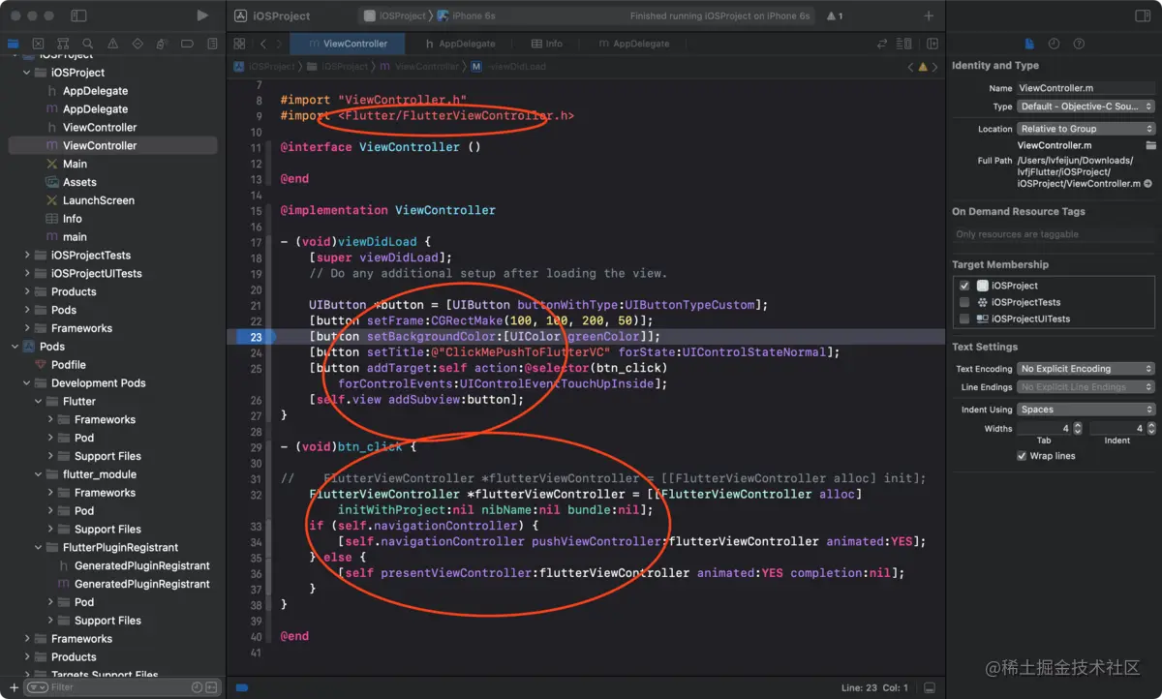Click the plus Library button in toolbar
This screenshot has height=699, width=1162.
coord(929,15)
